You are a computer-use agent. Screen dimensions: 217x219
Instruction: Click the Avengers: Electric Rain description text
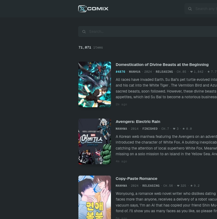tap(166, 145)
